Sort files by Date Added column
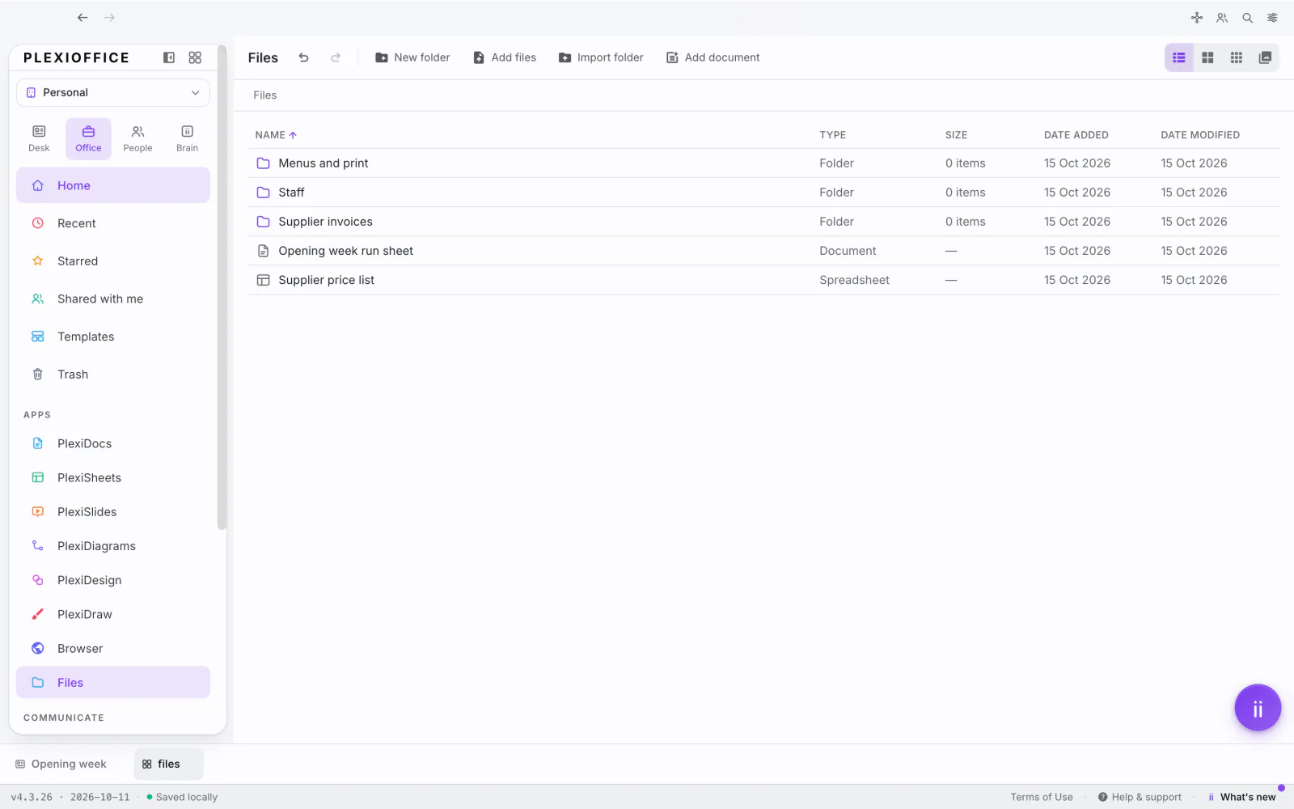This screenshot has width=1294, height=809. (1076, 135)
